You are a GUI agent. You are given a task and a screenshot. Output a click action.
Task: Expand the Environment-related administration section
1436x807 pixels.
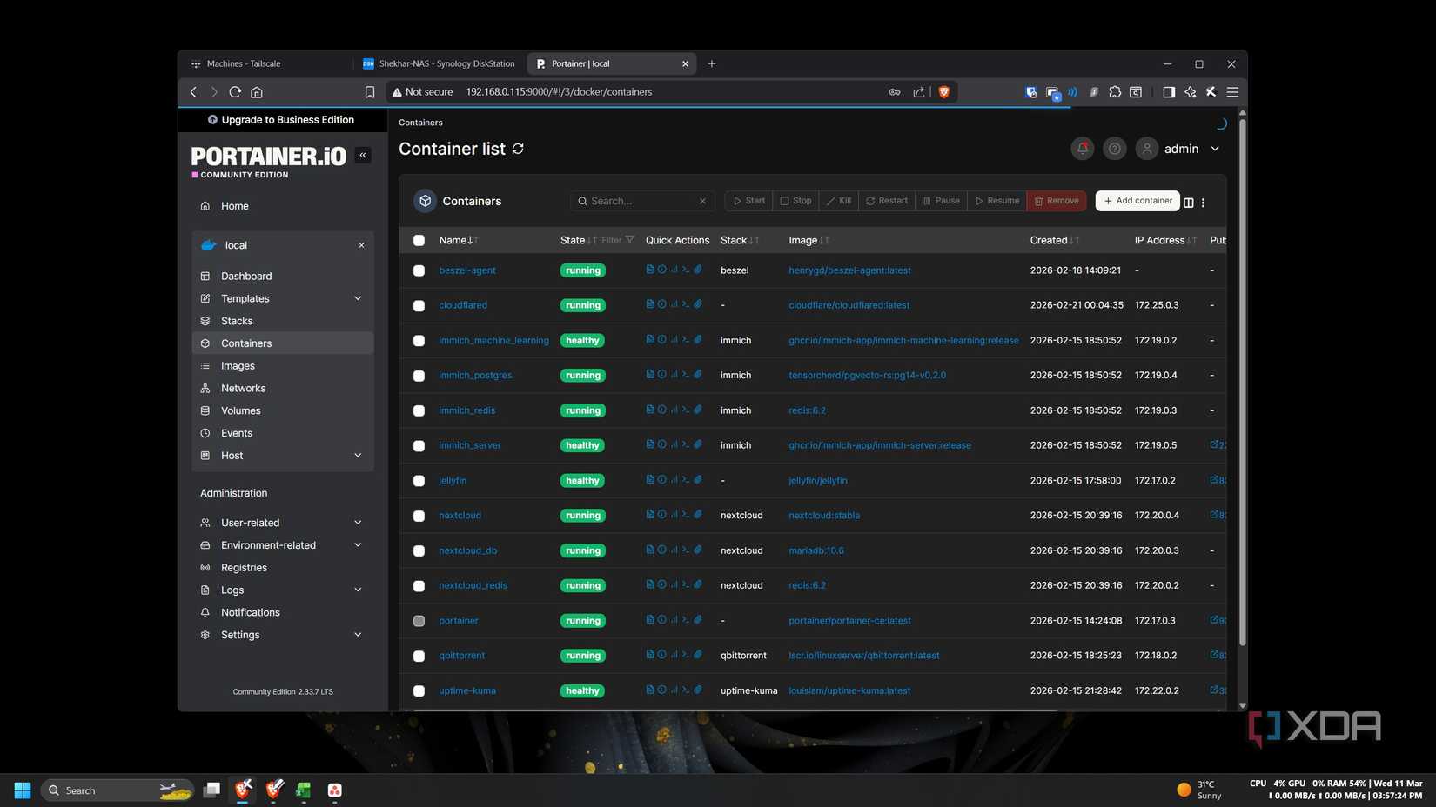[357, 544]
